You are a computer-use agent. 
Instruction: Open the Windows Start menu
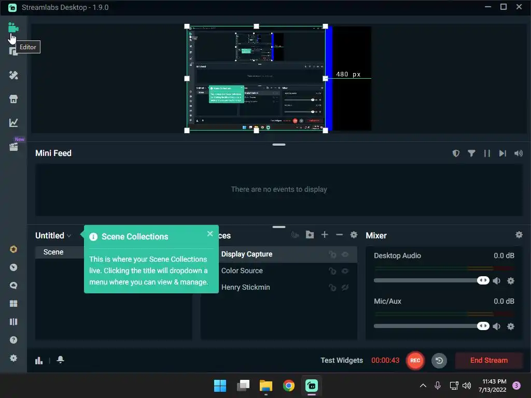pos(220,386)
